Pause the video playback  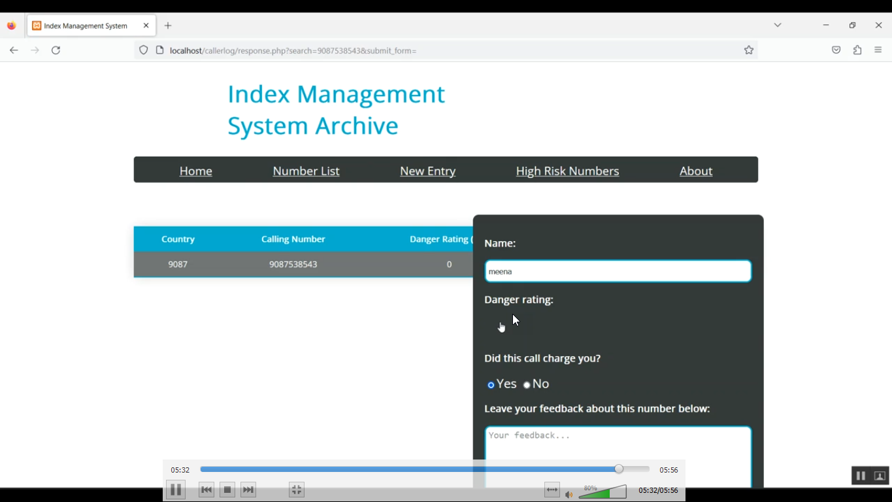[176, 490]
